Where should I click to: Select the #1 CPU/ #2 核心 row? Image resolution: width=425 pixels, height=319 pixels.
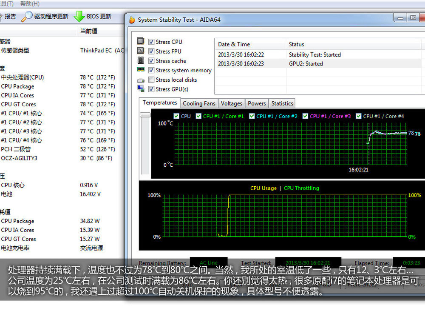pyautogui.click(x=62, y=122)
